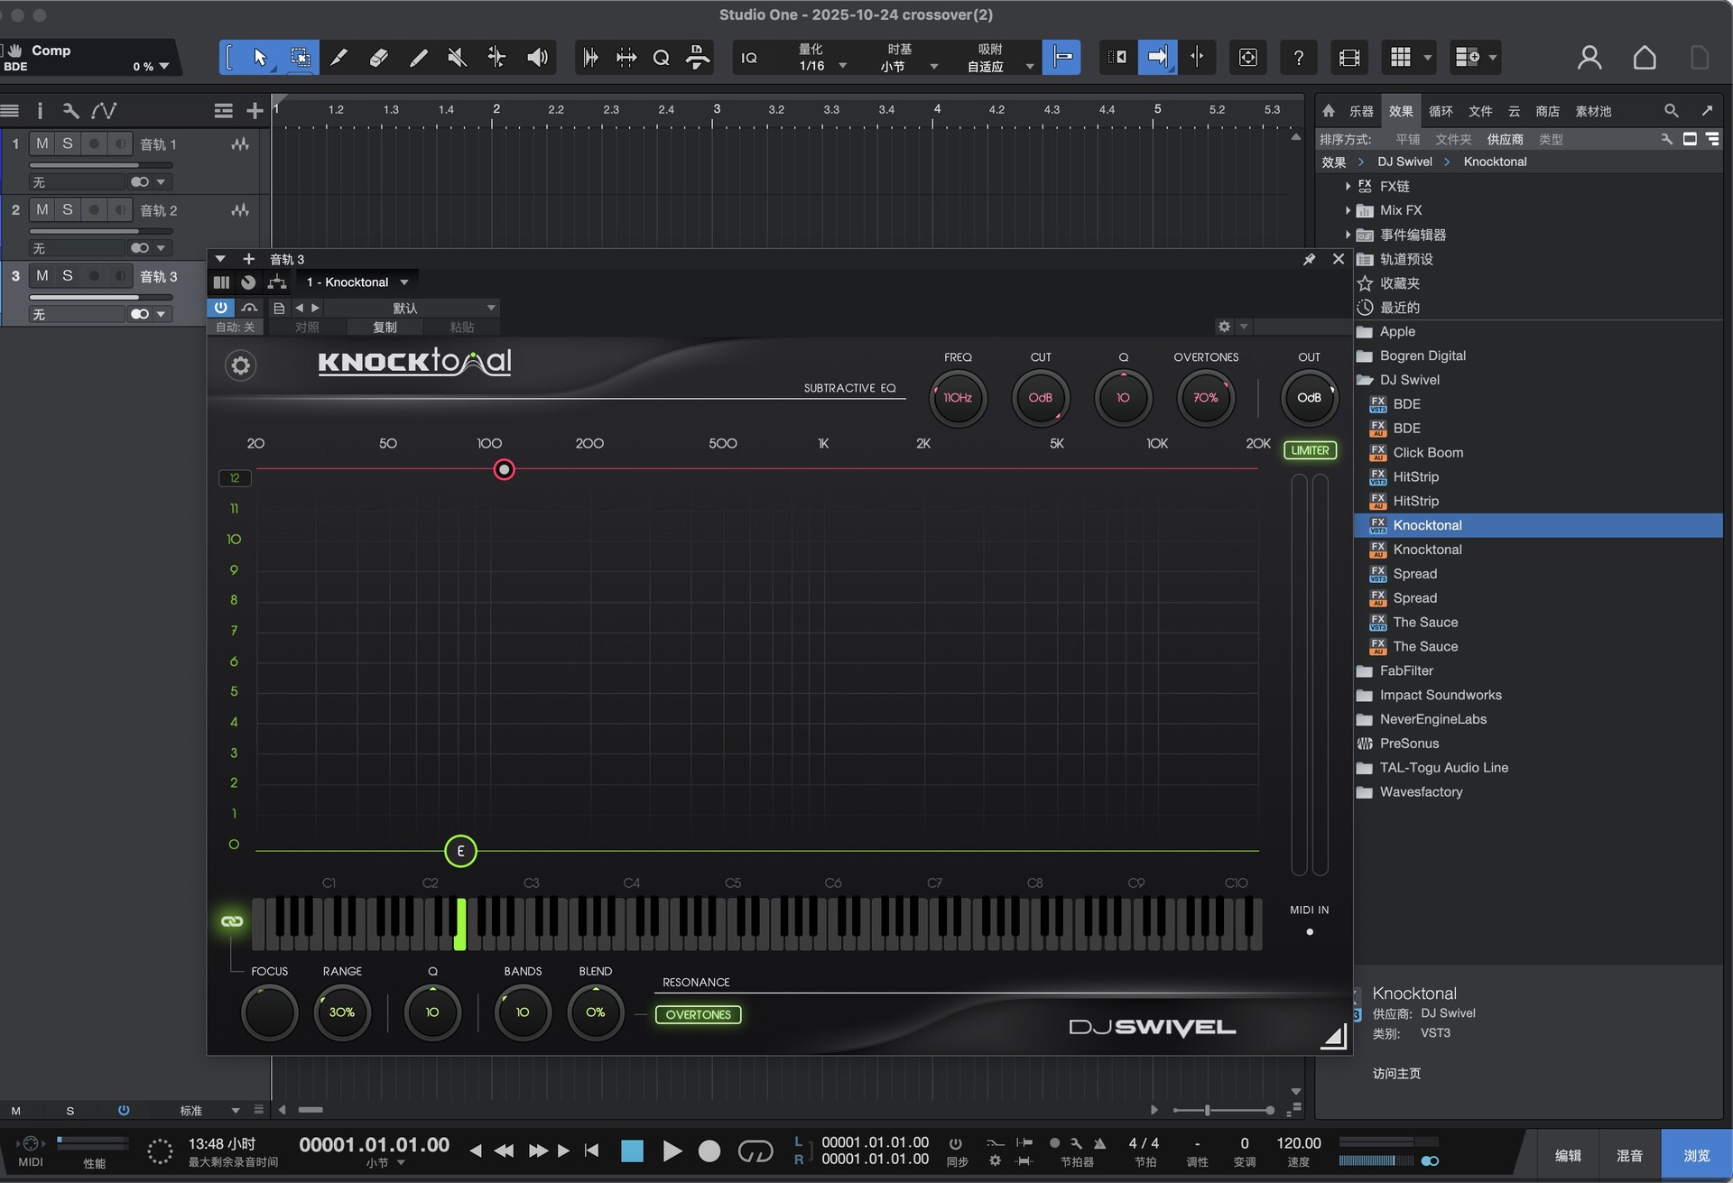Toggle the OVERTONES resonance button
Screen dimensions: 1733x1183
tap(698, 1014)
